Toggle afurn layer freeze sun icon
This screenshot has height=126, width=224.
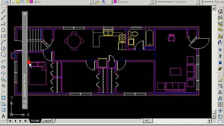point(18,2)
